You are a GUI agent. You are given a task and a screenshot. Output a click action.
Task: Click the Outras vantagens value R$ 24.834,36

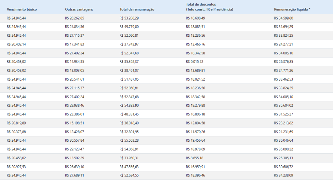(x=74, y=27)
